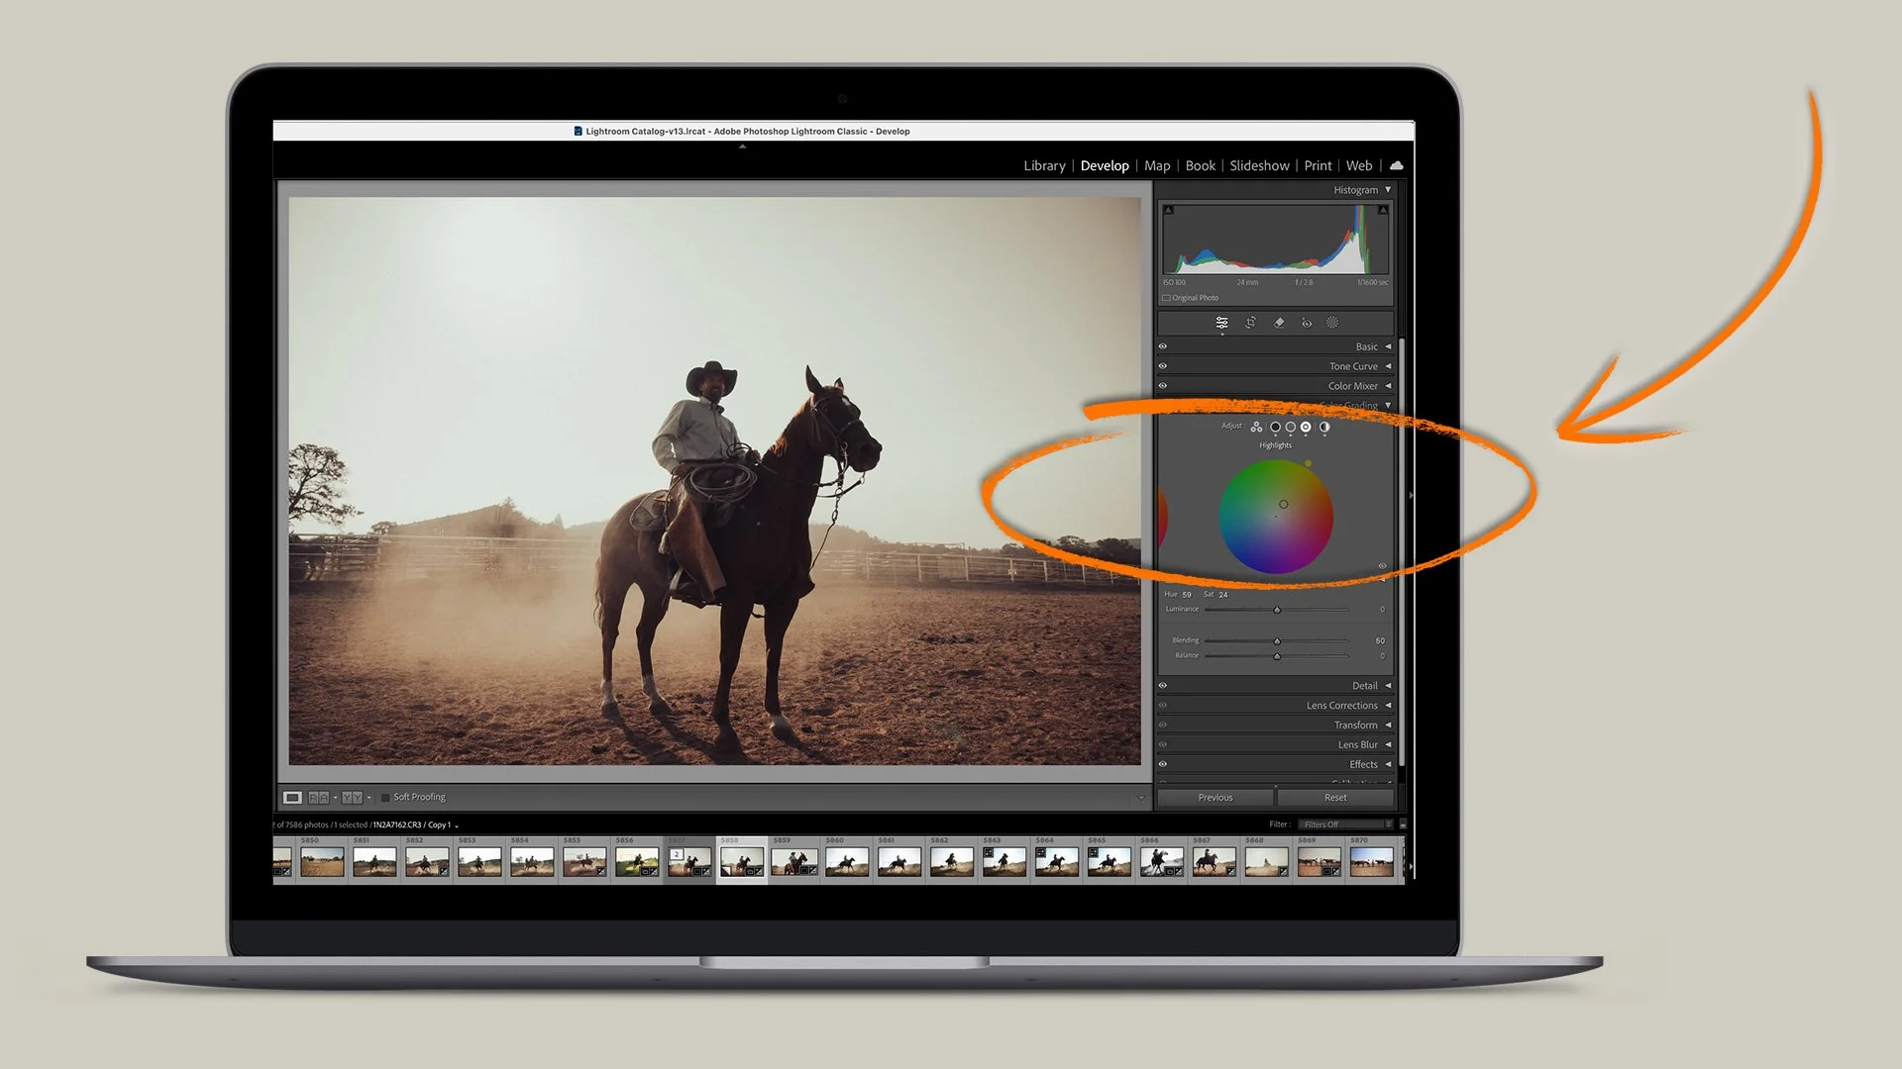Open the Filters Off dropdown

coord(1345,825)
